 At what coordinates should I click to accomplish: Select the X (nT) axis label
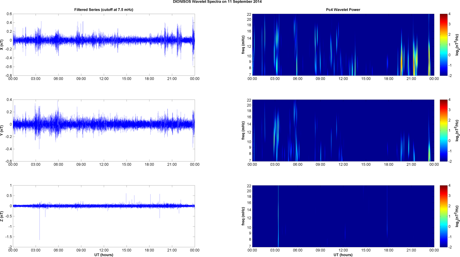(2, 45)
